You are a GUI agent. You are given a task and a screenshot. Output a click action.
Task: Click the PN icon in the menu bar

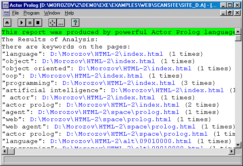click(6, 13)
